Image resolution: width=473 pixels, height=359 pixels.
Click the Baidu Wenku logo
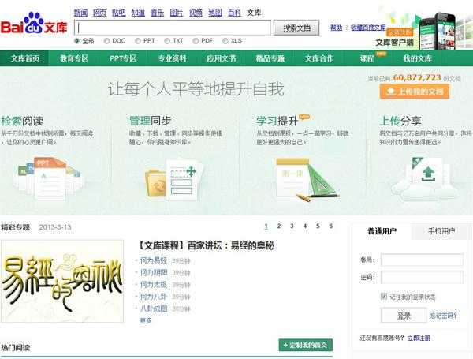[34, 24]
